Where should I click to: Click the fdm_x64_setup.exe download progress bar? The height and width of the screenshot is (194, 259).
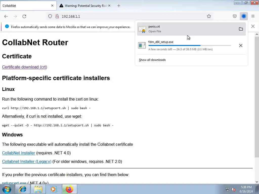[x=190, y=45]
